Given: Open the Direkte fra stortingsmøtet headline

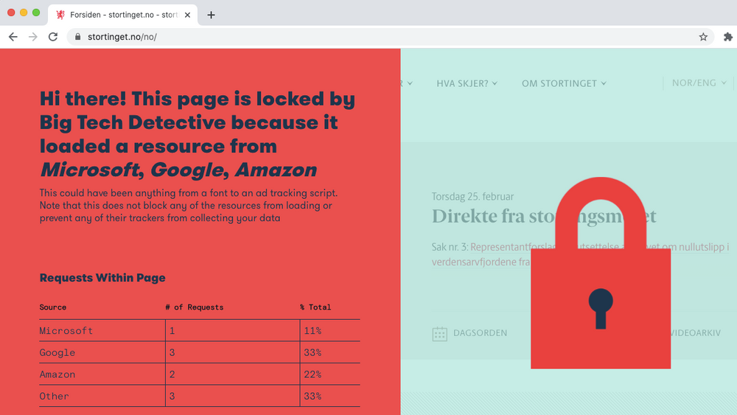Looking at the screenshot, I should coord(544,216).
